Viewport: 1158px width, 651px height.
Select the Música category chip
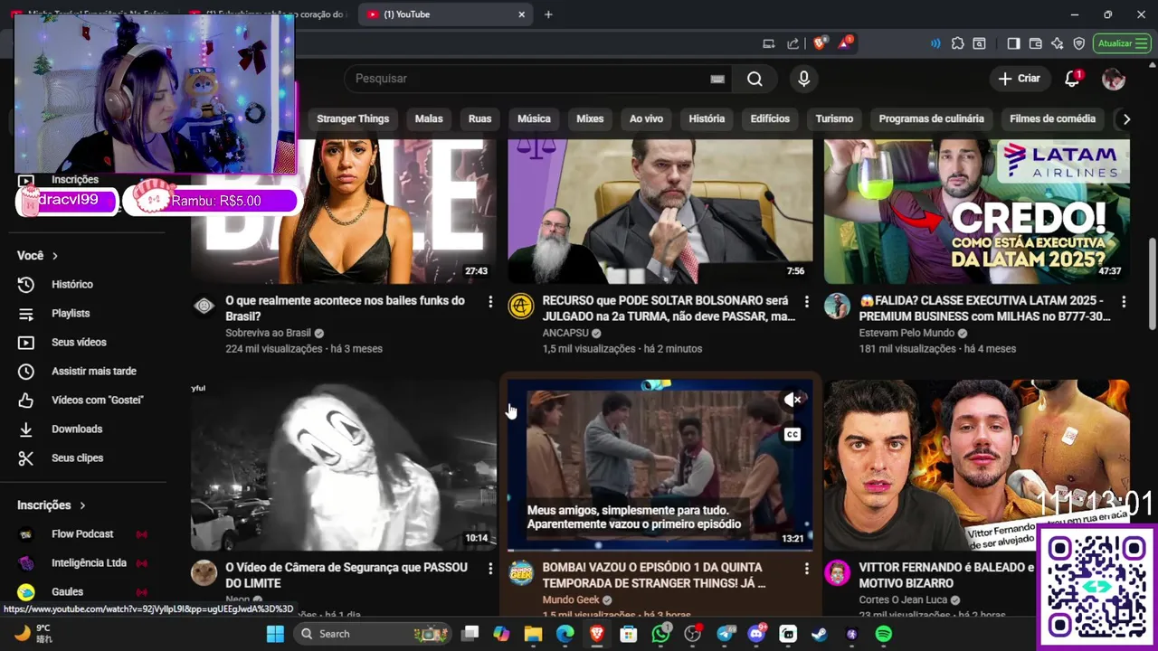[534, 118]
